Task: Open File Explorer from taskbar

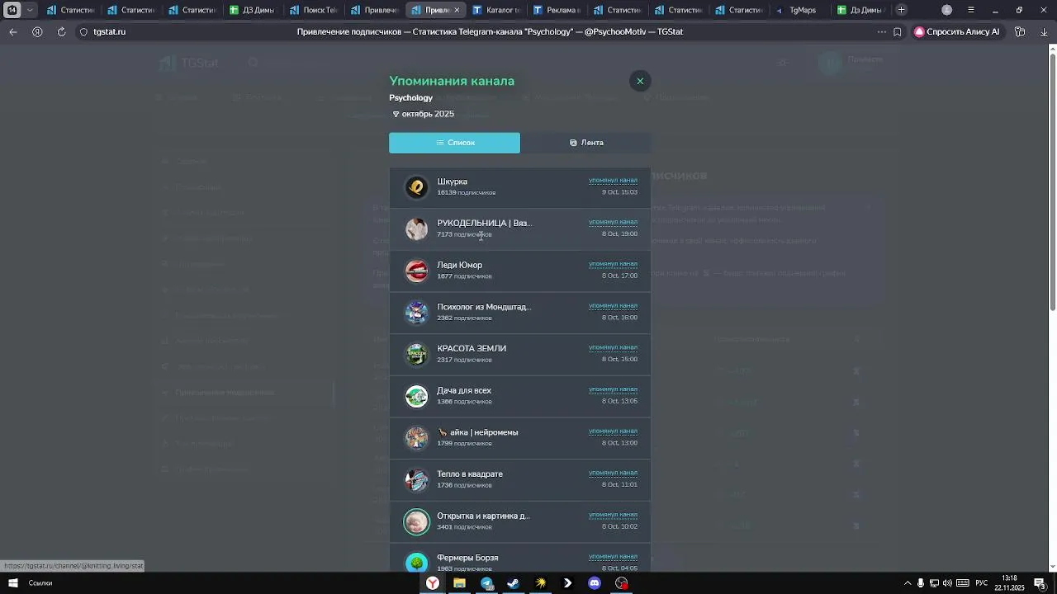Action: click(459, 583)
